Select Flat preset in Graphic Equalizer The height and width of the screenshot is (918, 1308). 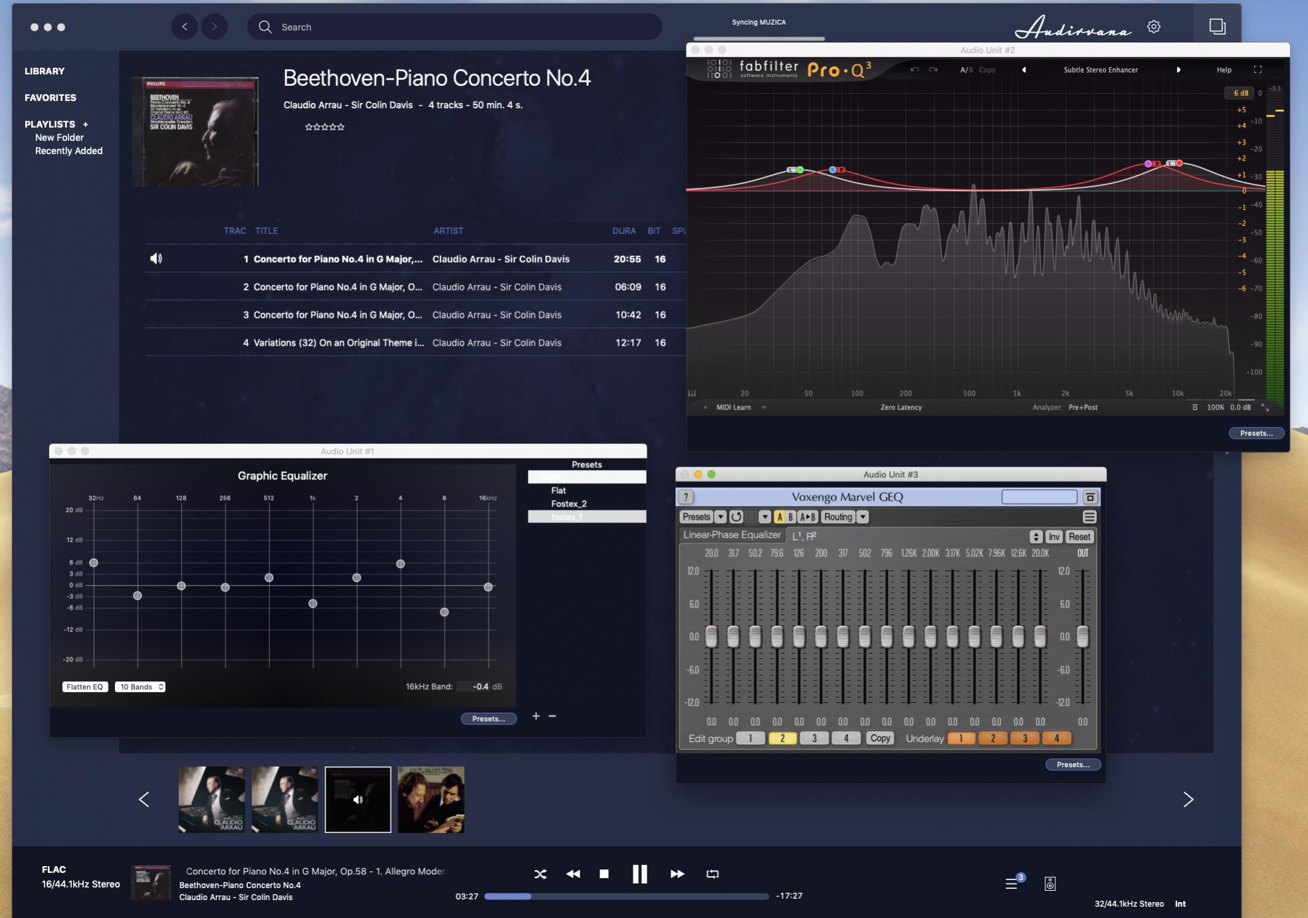click(558, 491)
